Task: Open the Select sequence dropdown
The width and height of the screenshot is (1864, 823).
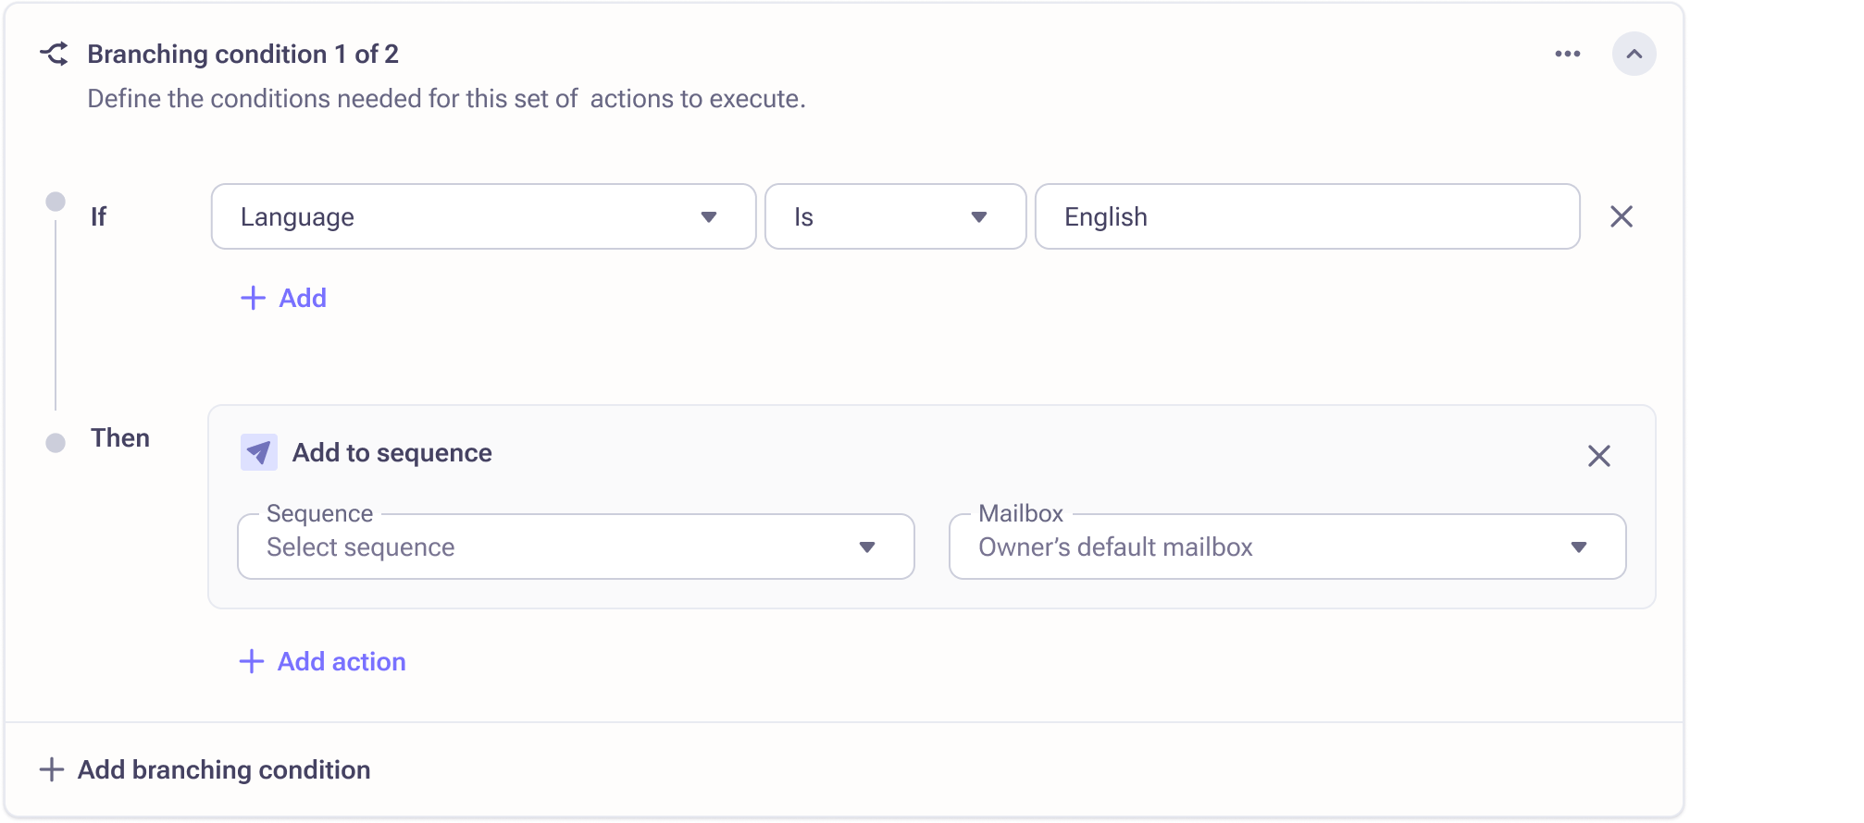Action: [x=576, y=547]
